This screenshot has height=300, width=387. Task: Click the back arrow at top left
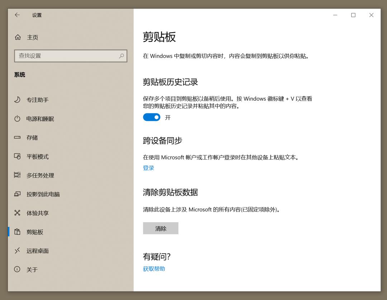[x=17, y=15]
